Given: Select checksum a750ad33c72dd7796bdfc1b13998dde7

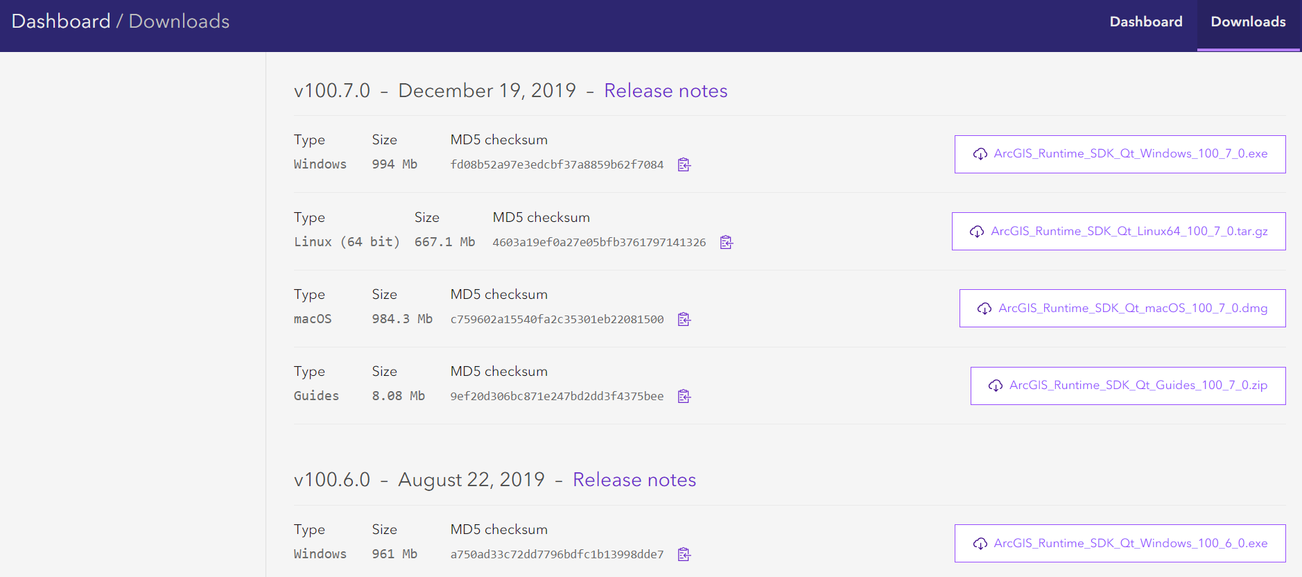Looking at the screenshot, I should coord(557,554).
